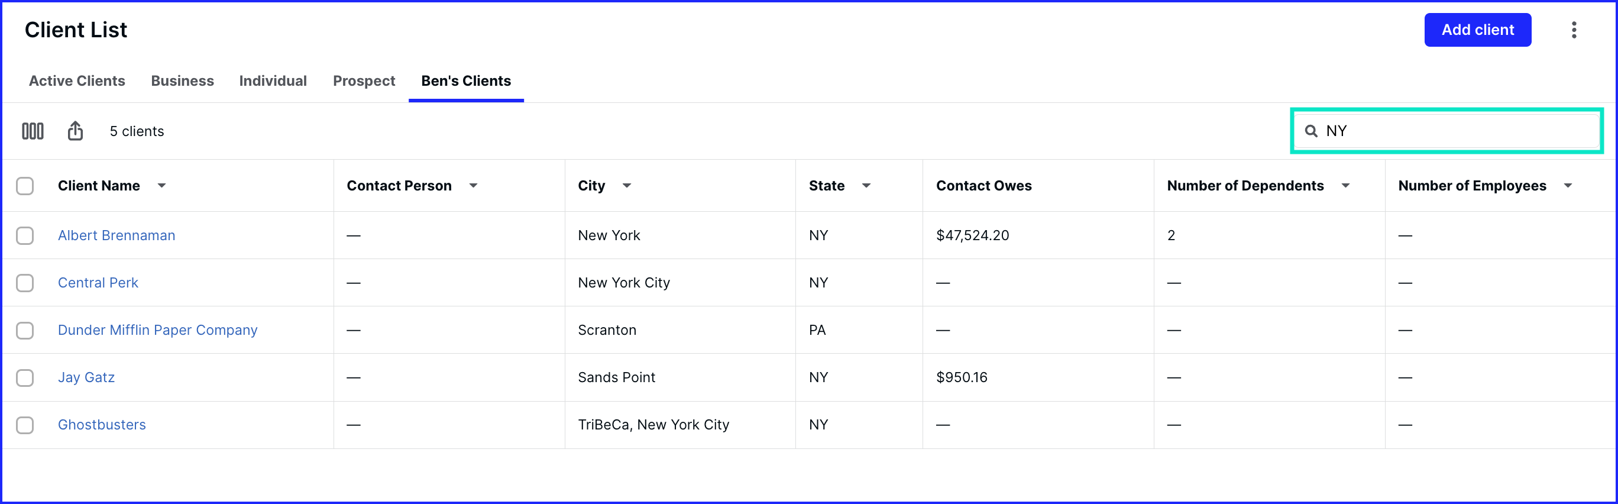
Task: Click the export share icon
Action: (x=75, y=131)
